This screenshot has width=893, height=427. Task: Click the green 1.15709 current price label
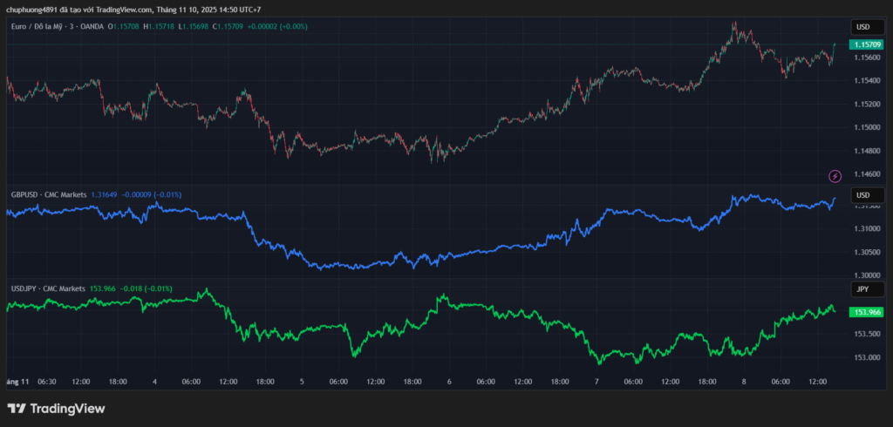(867, 44)
